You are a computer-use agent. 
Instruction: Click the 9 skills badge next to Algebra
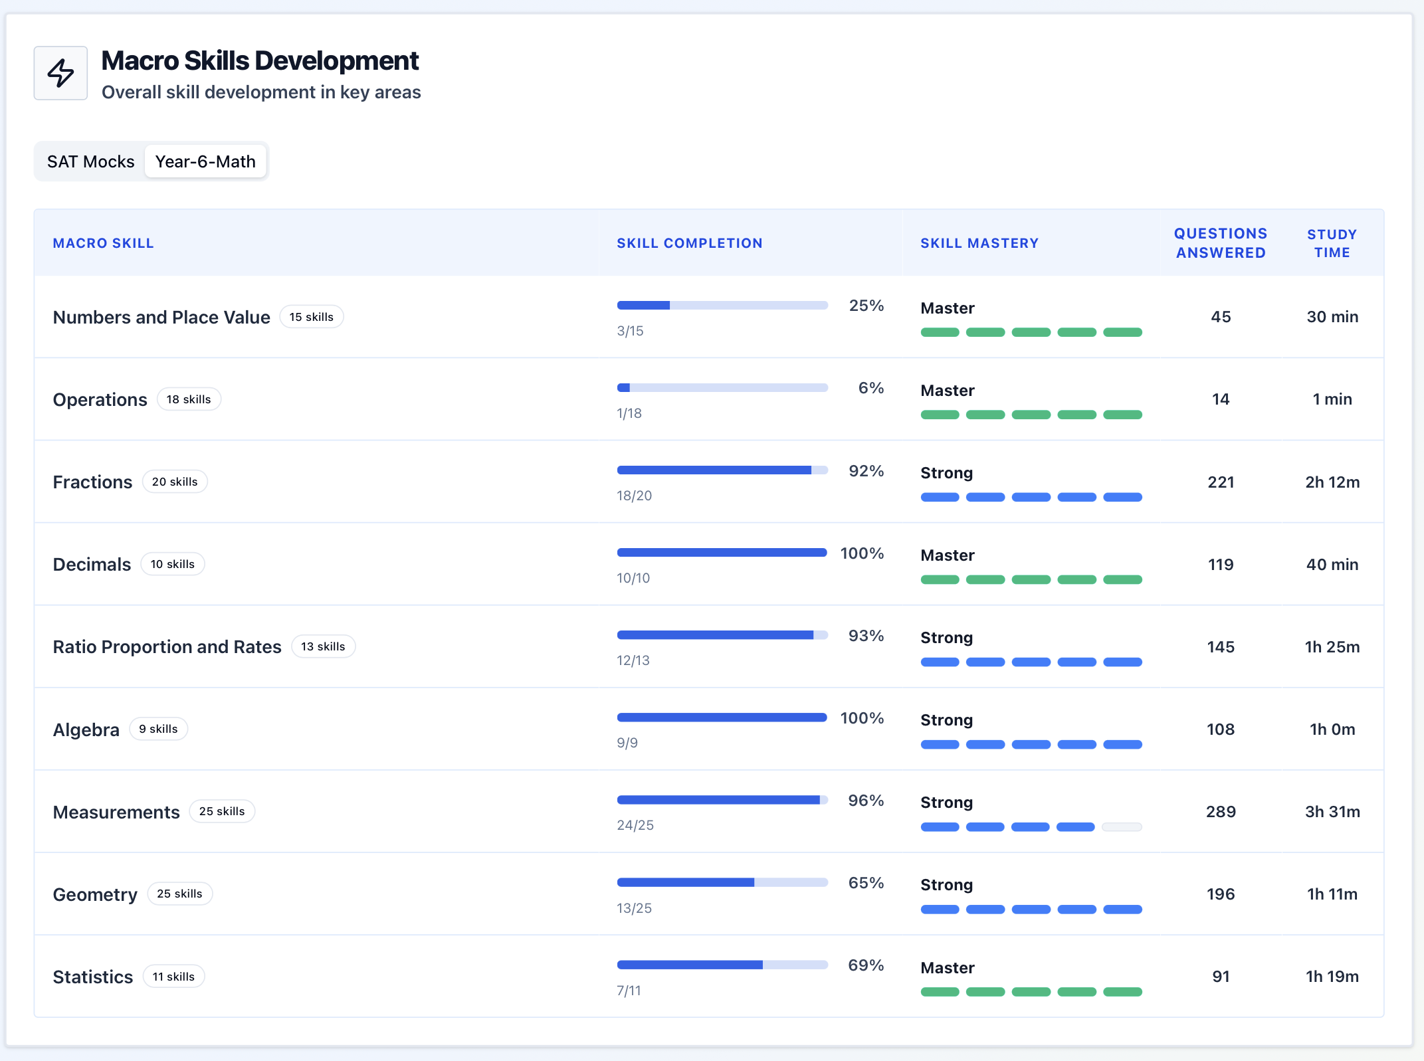tap(158, 729)
